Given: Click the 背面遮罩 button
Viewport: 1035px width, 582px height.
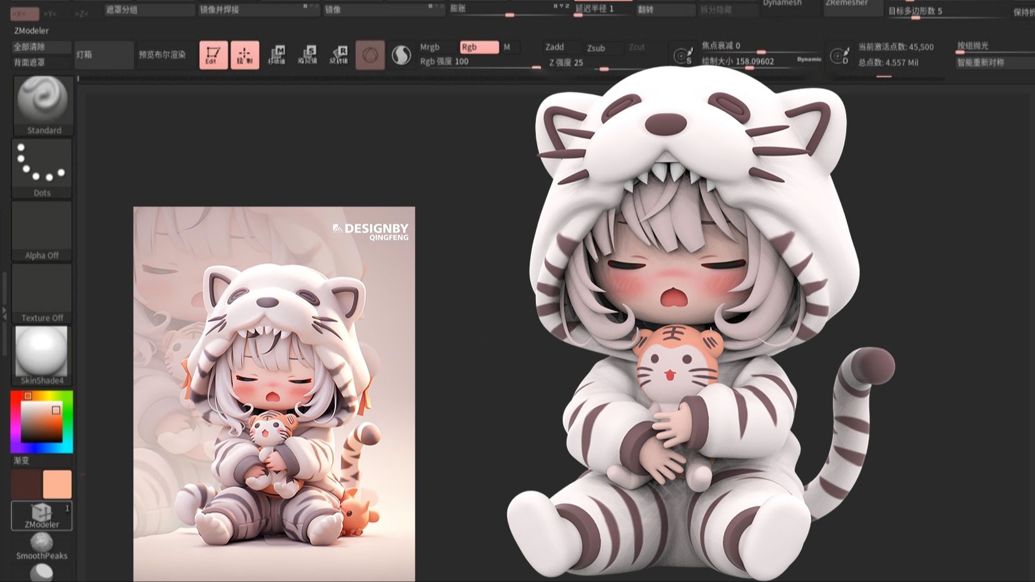Looking at the screenshot, I should click(41, 63).
